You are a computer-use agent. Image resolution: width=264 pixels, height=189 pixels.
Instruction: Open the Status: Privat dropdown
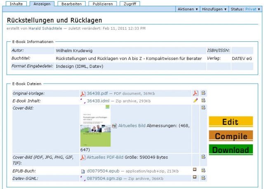(245, 9)
